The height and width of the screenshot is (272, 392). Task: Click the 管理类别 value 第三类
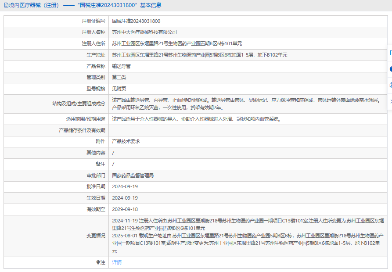[119, 77]
